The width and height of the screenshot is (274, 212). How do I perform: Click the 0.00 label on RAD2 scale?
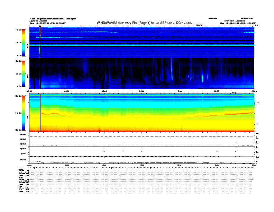tap(19, 55)
